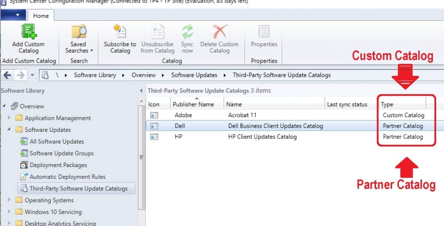Click the Automatic Deployment Rules icon
This screenshot has width=444, height=226.
pos(24,177)
